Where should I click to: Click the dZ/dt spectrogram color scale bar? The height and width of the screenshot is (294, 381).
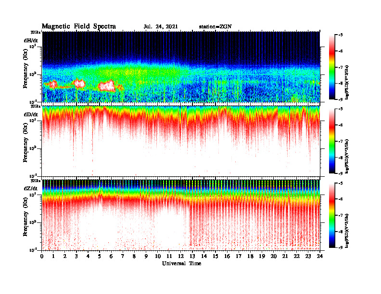coord(332,215)
